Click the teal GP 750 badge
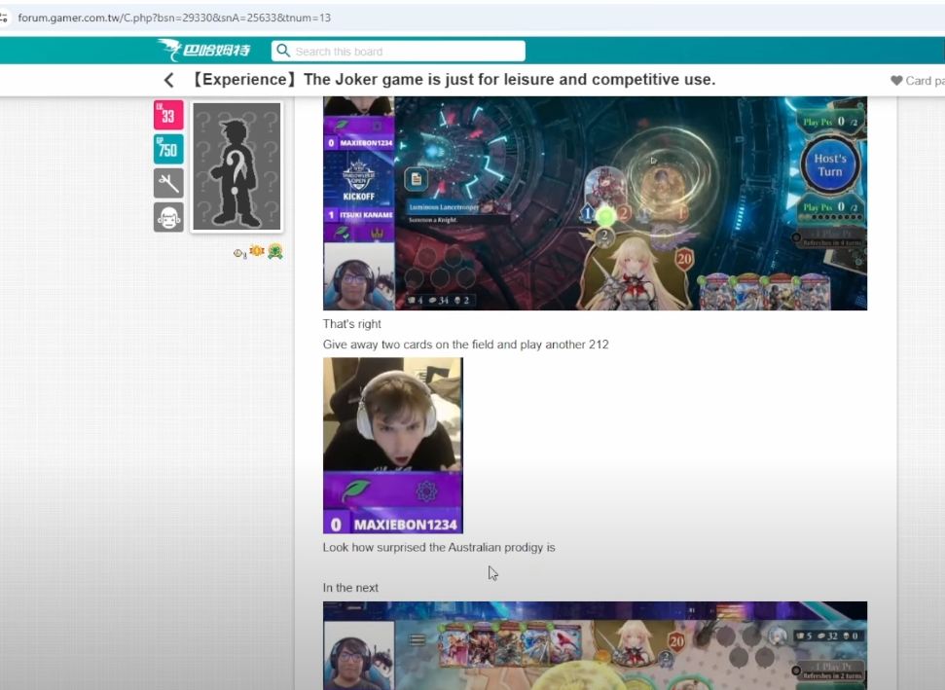The height and width of the screenshot is (690, 945). 168,149
